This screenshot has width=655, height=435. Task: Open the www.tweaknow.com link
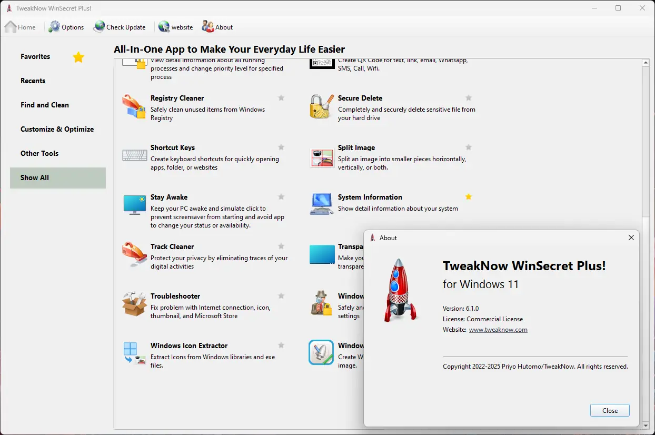(x=498, y=330)
